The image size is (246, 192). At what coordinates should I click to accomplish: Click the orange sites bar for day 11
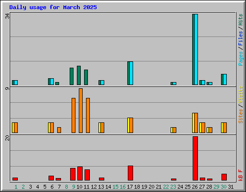[x=88, y=115]
